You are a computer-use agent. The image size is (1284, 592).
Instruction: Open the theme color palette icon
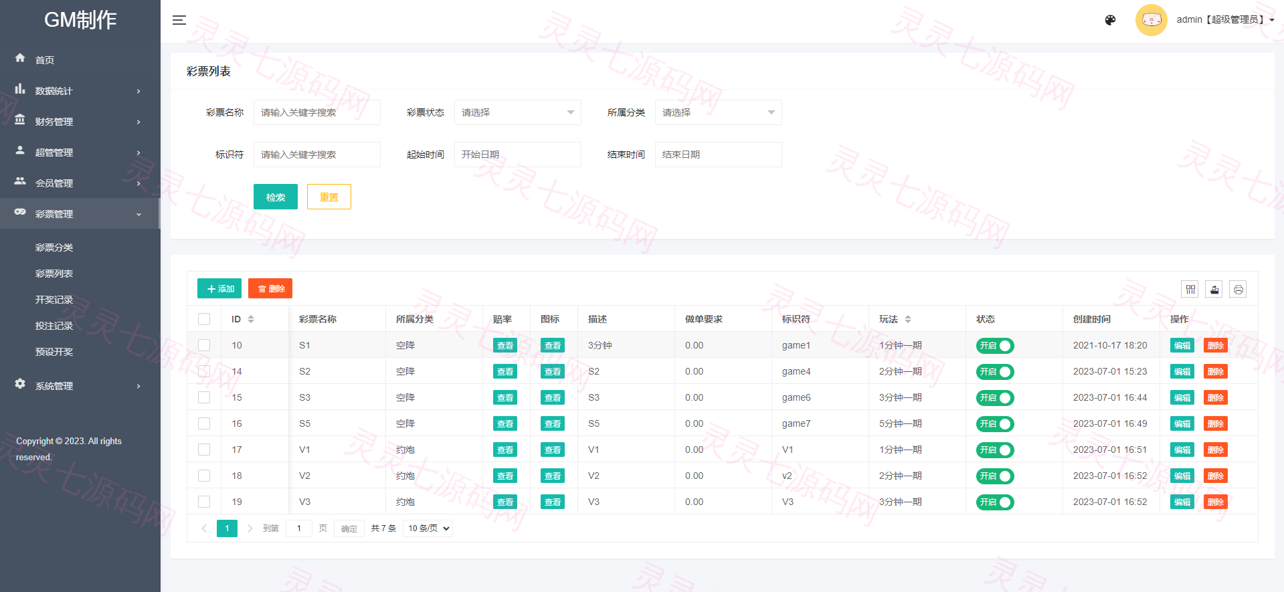click(1110, 20)
